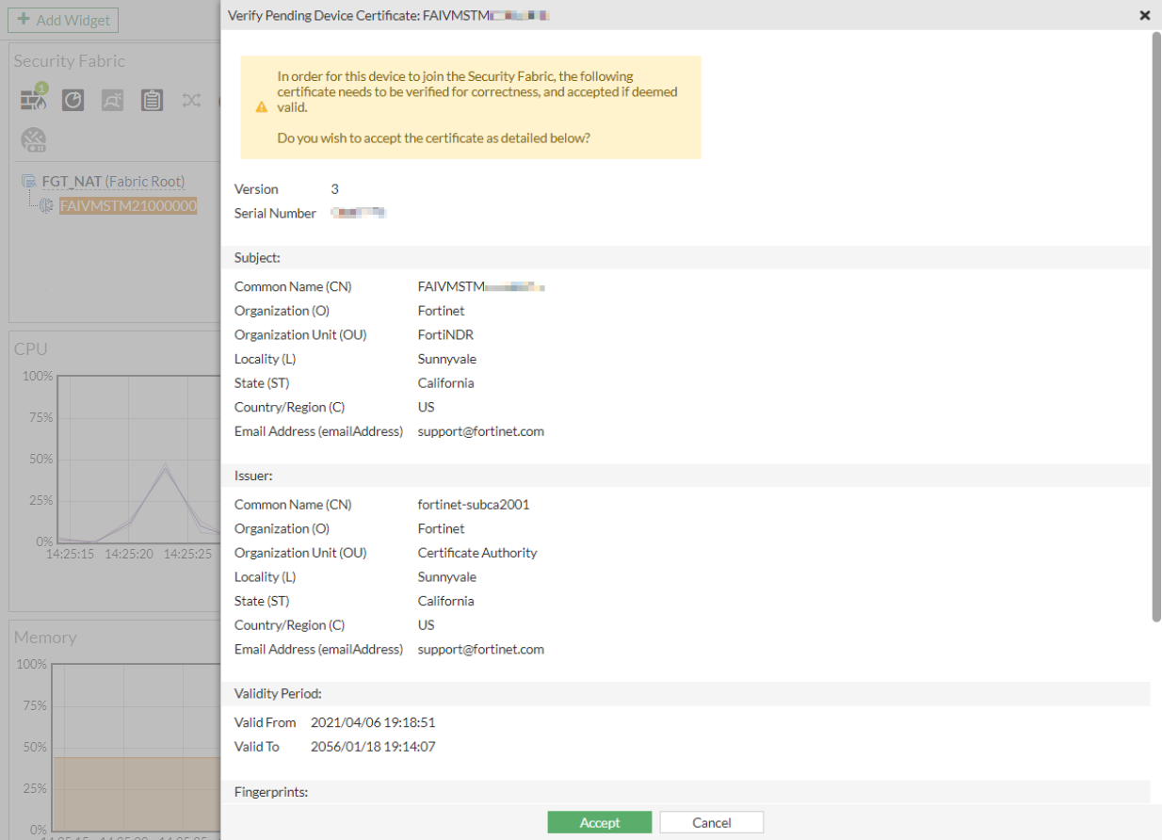Click Subject Organization value Fortinet
This screenshot has width=1162, height=840.
[x=442, y=310]
